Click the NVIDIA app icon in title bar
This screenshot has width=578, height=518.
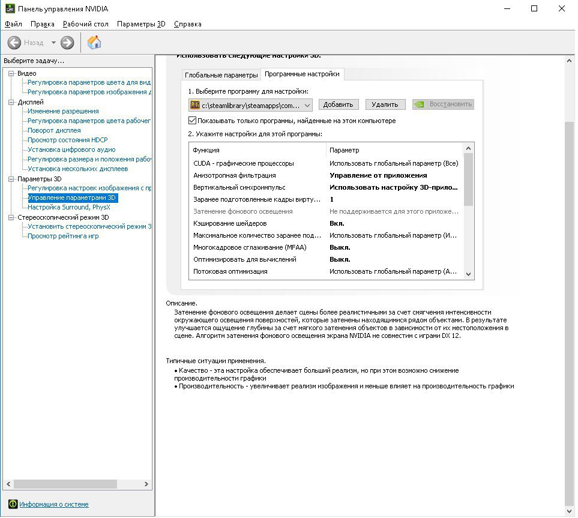click(10, 9)
